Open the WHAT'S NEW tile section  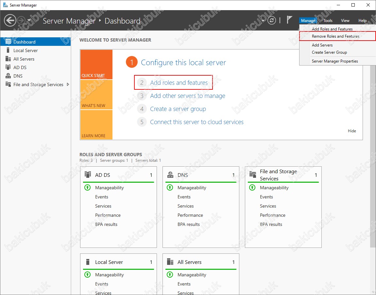[x=96, y=95]
